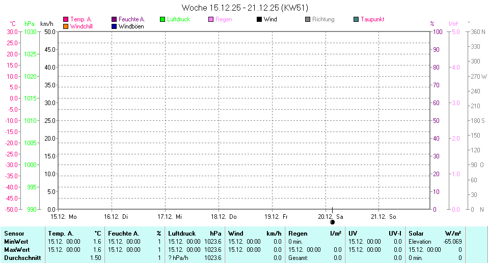Click the moon phase icon below 20.12.

click(332, 222)
